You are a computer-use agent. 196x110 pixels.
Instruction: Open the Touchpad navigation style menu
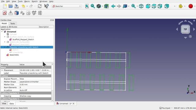(166, 108)
